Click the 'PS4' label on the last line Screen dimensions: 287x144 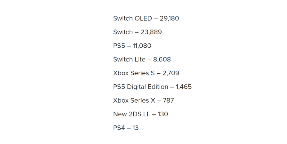(x=119, y=128)
